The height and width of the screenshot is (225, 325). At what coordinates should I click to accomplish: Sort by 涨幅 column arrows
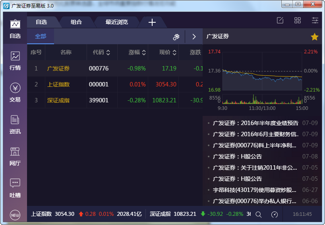pyautogui.click(x=144, y=52)
